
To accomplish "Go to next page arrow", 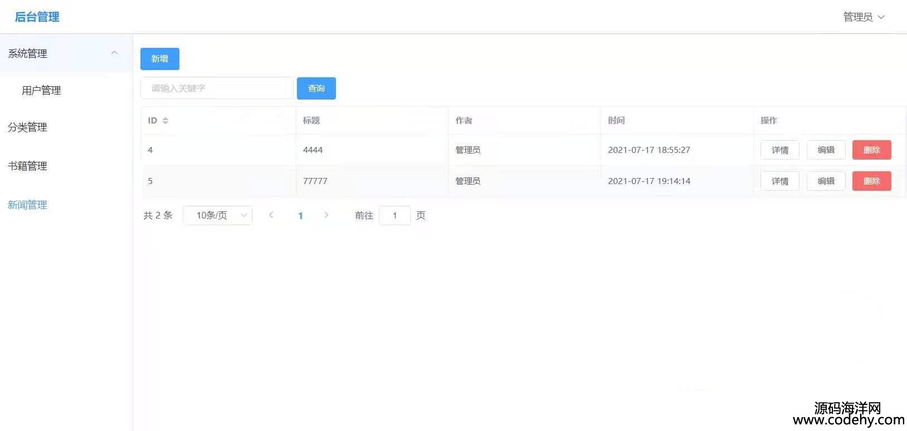I will point(326,215).
